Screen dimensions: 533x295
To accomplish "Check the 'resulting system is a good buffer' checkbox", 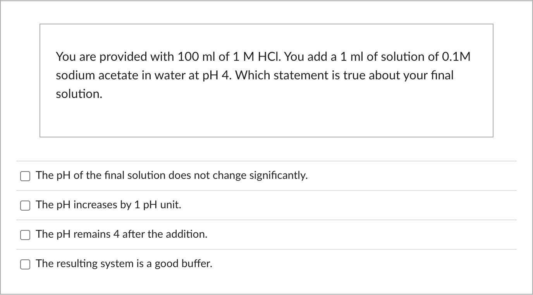I will point(25,264).
